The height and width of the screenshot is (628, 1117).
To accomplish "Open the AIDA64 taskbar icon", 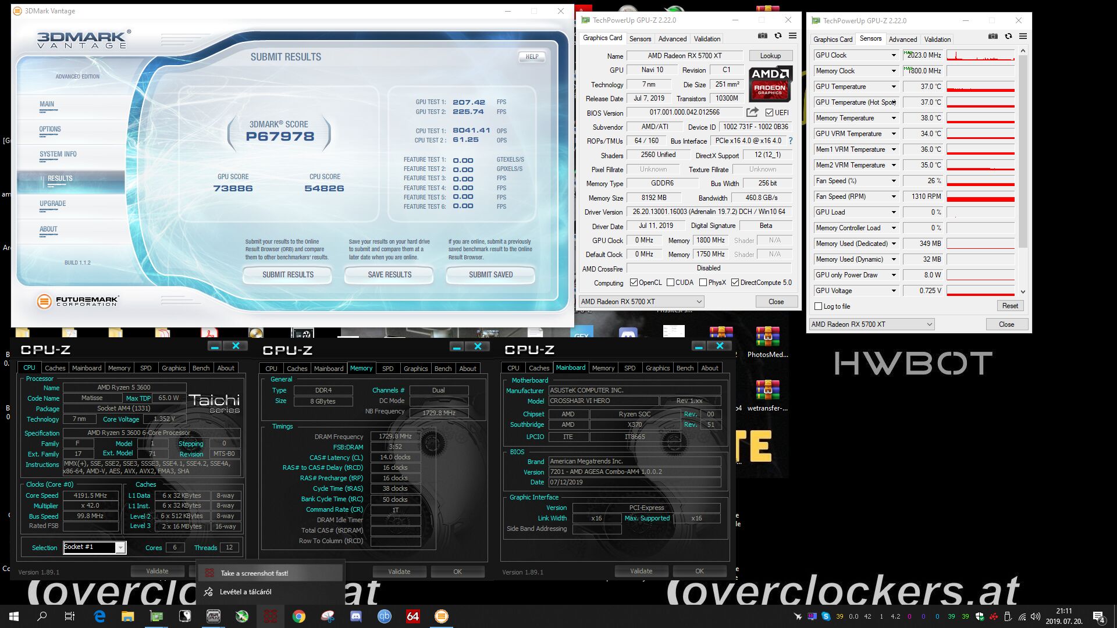I will point(413,616).
